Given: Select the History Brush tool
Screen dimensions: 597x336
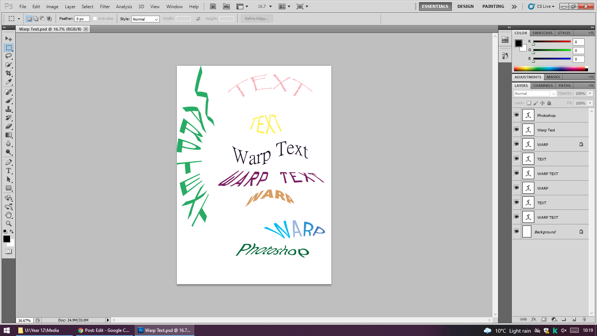Looking at the screenshot, I should pos(9,118).
